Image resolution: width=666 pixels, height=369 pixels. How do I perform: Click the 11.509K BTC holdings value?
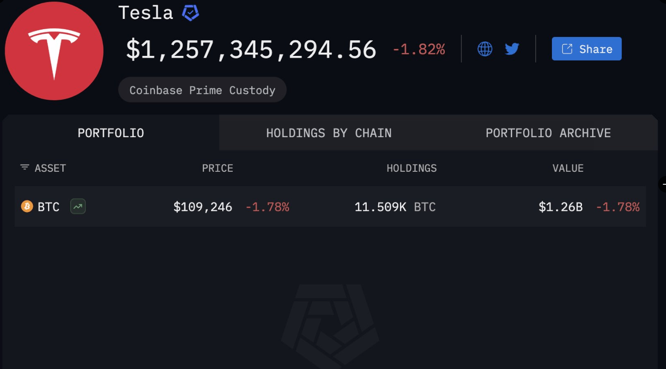click(395, 206)
